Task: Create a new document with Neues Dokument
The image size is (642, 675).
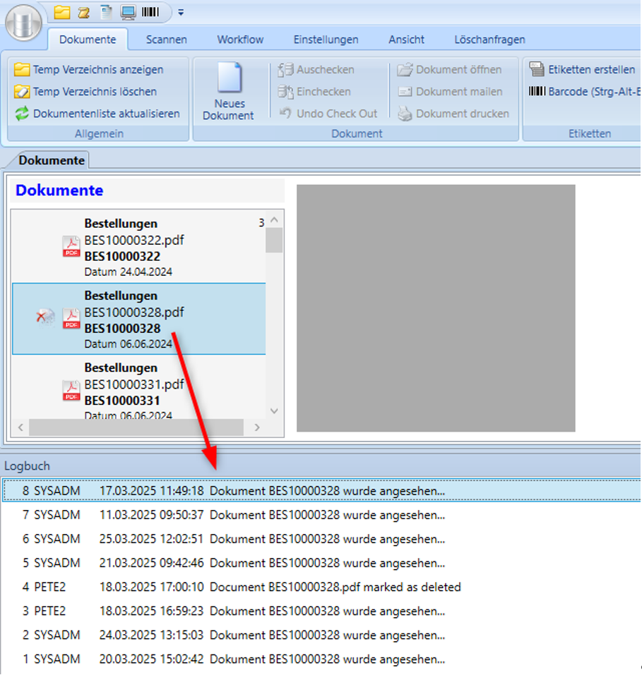Action: pyautogui.click(x=228, y=92)
